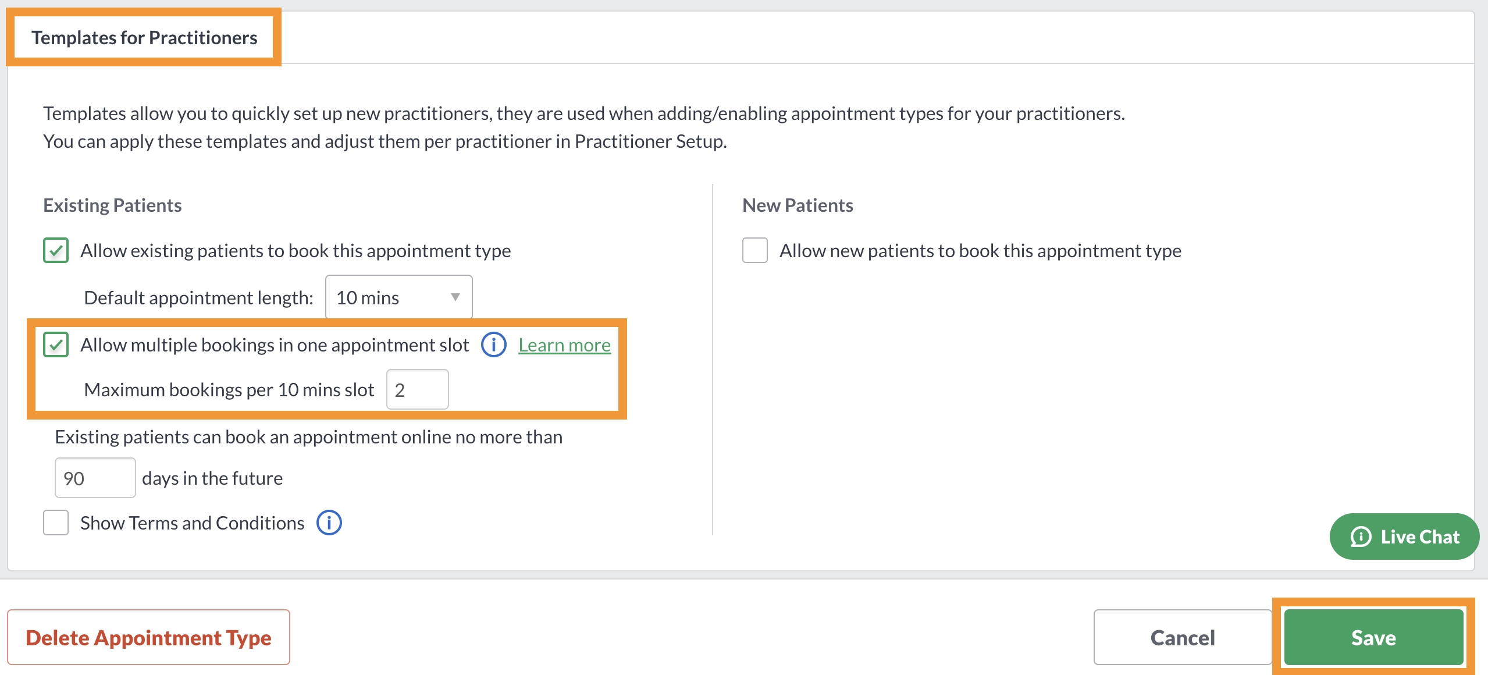Image resolution: width=1488 pixels, height=675 pixels.
Task: Open the Default appointment length dropdown
Action: pyautogui.click(x=398, y=297)
